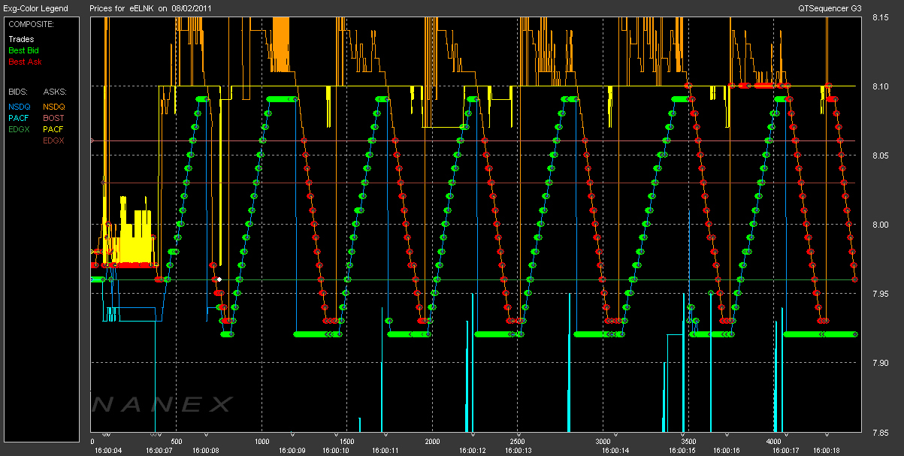This screenshot has width=904, height=456.
Task: Click NSDQ in the ASKS column
Action: pyautogui.click(x=54, y=107)
